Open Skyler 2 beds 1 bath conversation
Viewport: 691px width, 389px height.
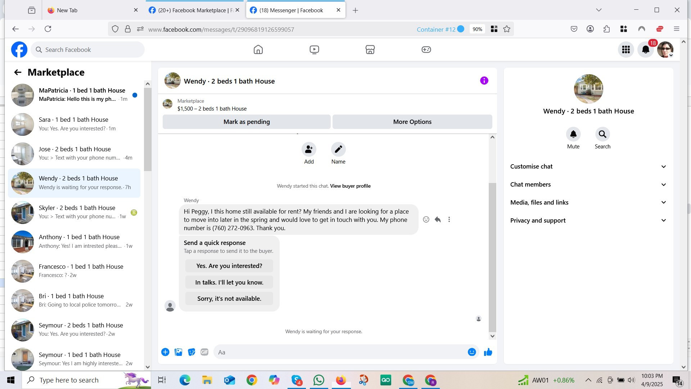pos(74,212)
